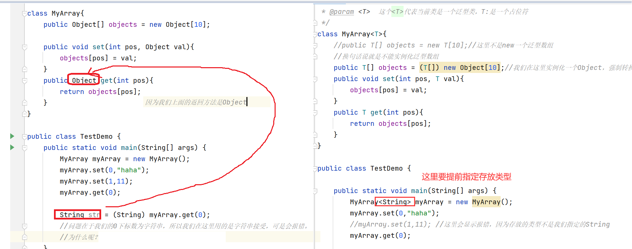The height and width of the screenshot is (249, 632).
Task: Click right-pane 'return objects[pos];' line
Action: click(x=390, y=124)
